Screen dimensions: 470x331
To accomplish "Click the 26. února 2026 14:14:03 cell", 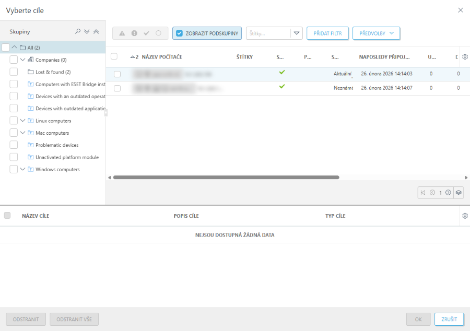I will (x=386, y=74).
